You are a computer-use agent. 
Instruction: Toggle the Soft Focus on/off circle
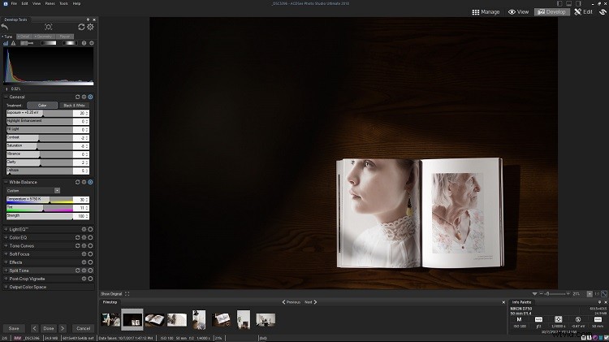90,253
